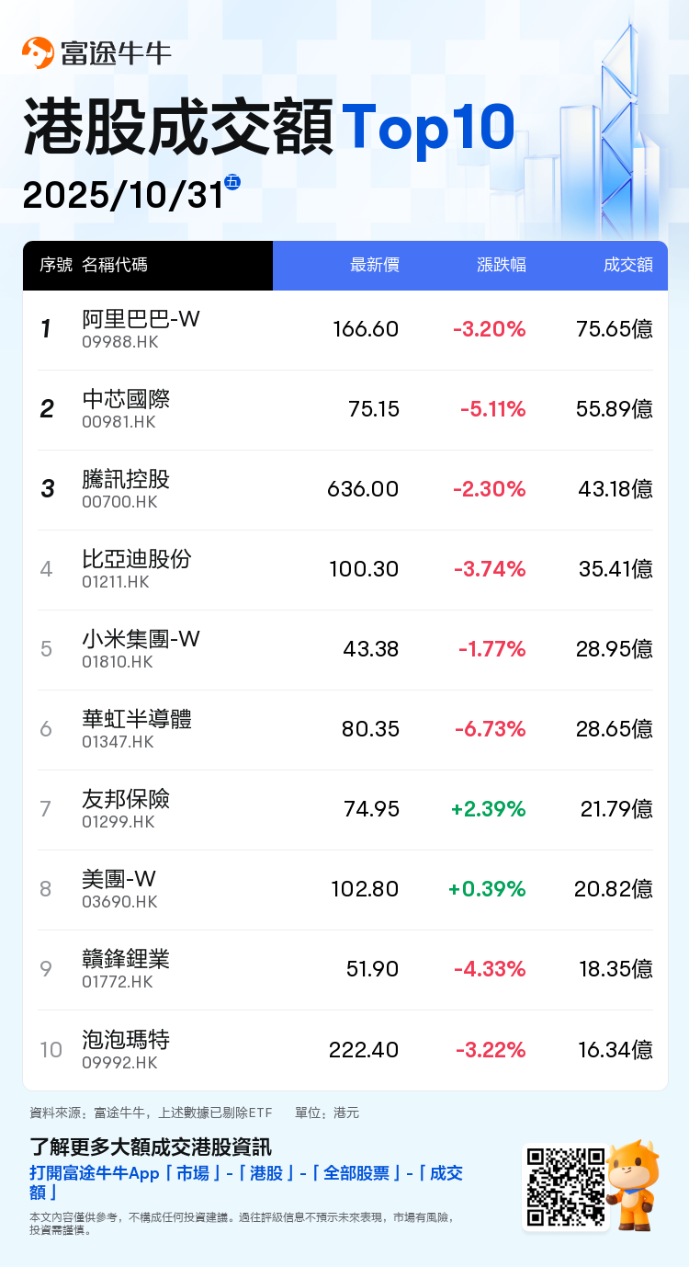This screenshot has width=689, height=1267.
Task: Click 友邦保險 +2.39% change value
Action: coord(488,809)
